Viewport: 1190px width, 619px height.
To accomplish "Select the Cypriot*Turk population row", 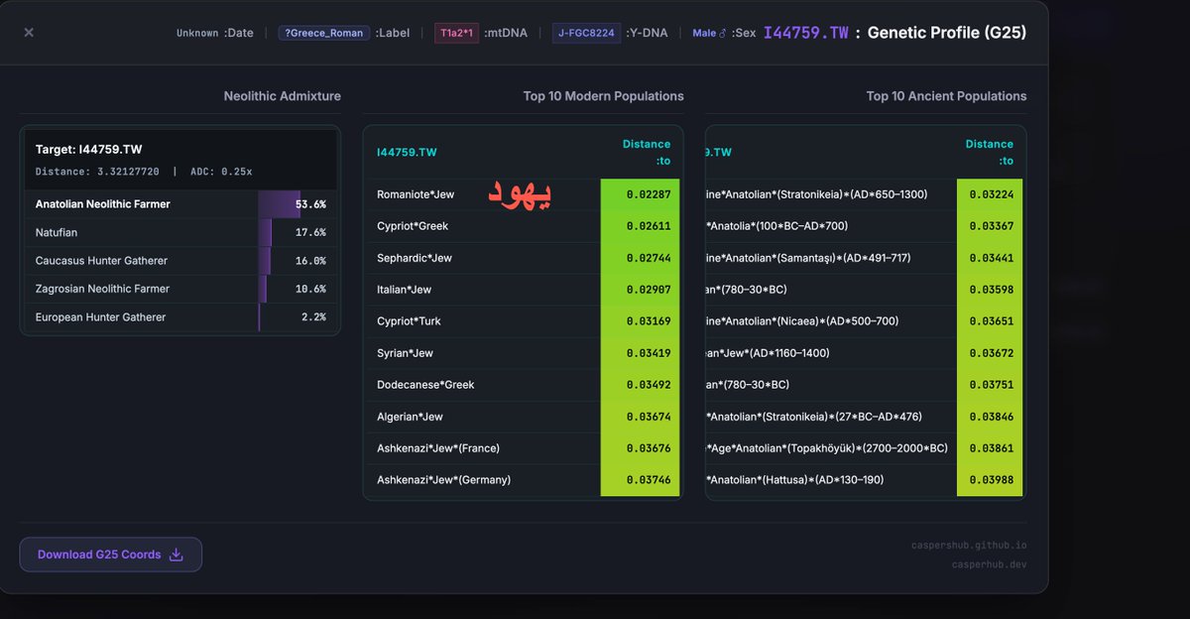I will pos(523,321).
